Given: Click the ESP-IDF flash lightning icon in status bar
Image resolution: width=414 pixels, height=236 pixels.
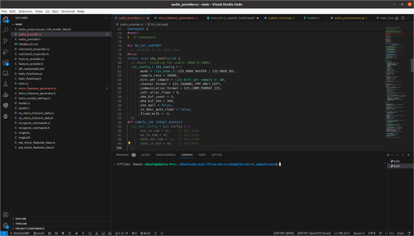Looking at the screenshot, I should point(83,233).
